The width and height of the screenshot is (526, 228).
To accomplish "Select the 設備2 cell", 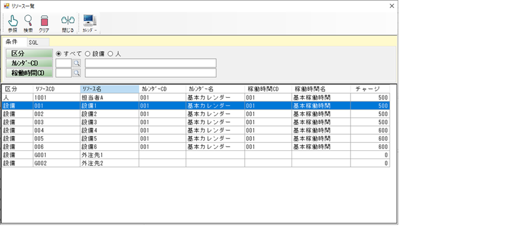I will 109,114.
